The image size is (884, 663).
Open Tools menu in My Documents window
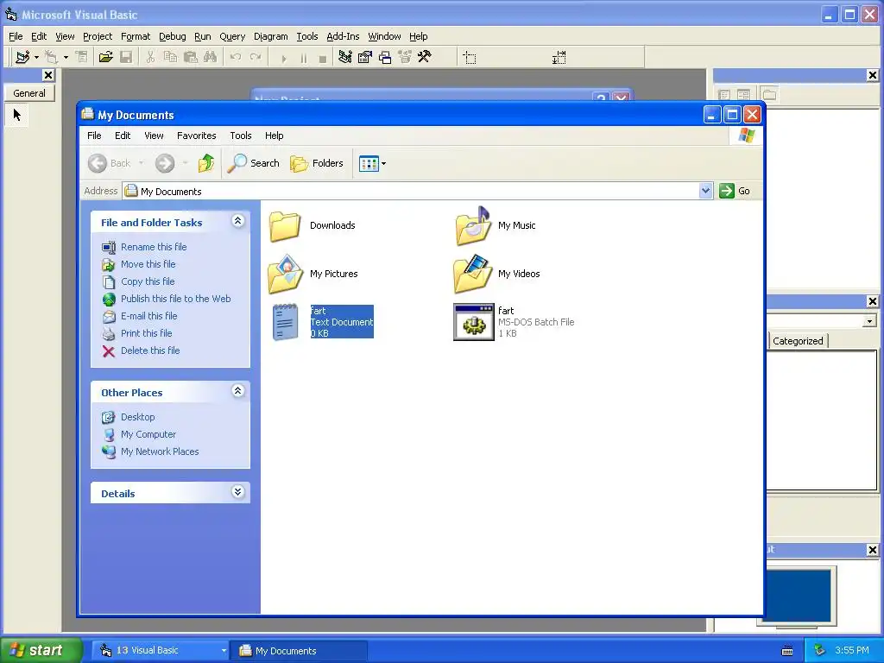coord(241,136)
